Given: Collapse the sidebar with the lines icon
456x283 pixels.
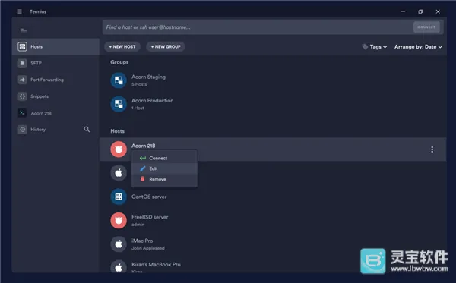Looking at the screenshot, I should [24, 31].
